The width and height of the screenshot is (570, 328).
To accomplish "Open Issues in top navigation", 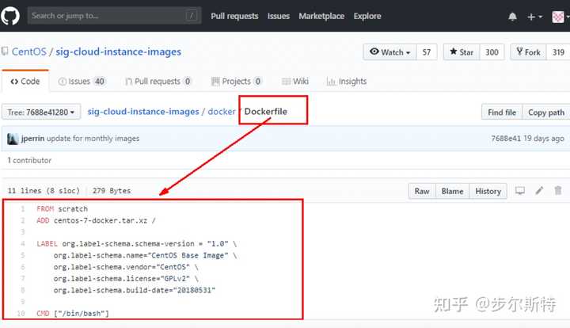I will [x=279, y=16].
